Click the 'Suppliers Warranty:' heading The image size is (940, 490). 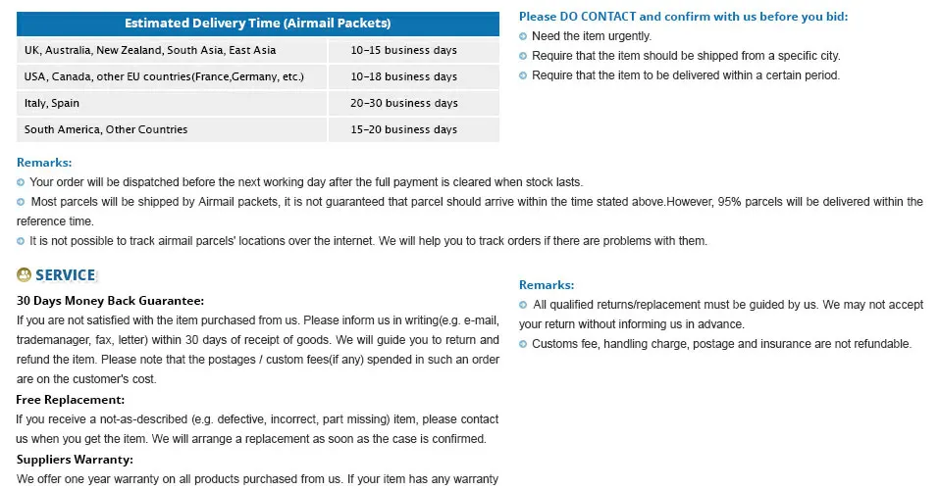[x=75, y=460]
